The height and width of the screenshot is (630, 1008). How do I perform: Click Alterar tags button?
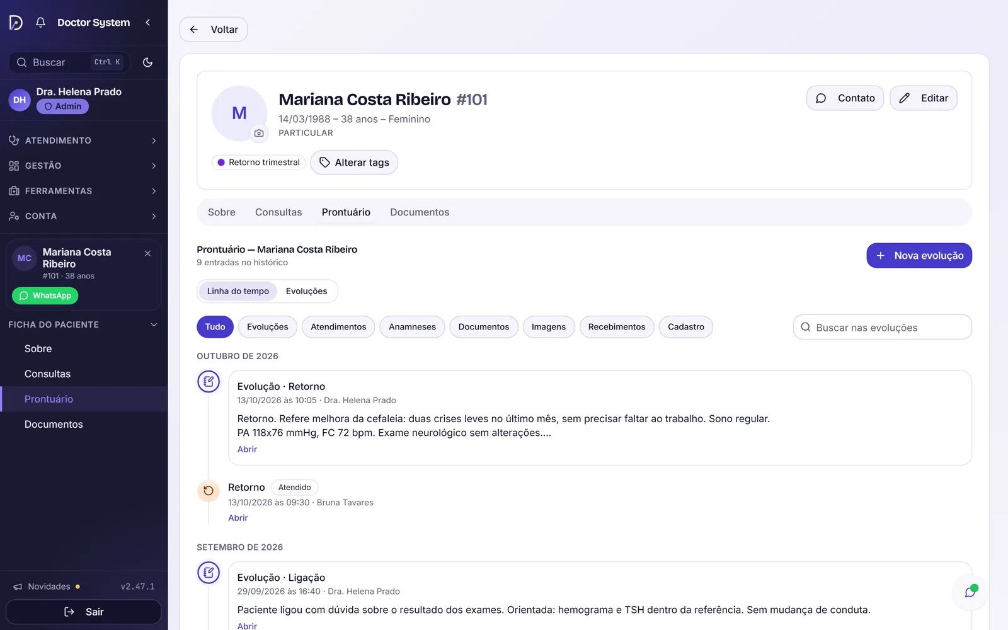(354, 163)
